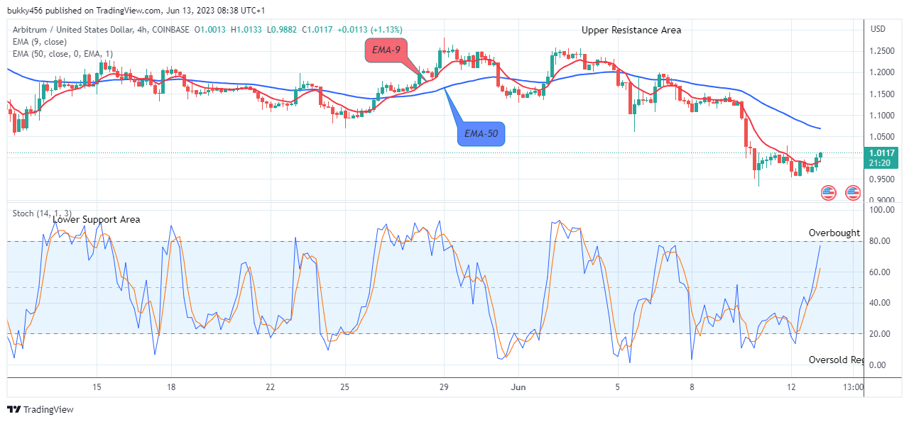Screen dimensions: 909x422
Task: Click the '29' date on the time axis
Action: pyautogui.click(x=443, y=387)
